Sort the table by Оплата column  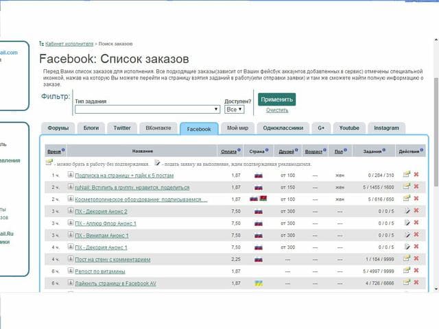(x=228, y=151)
